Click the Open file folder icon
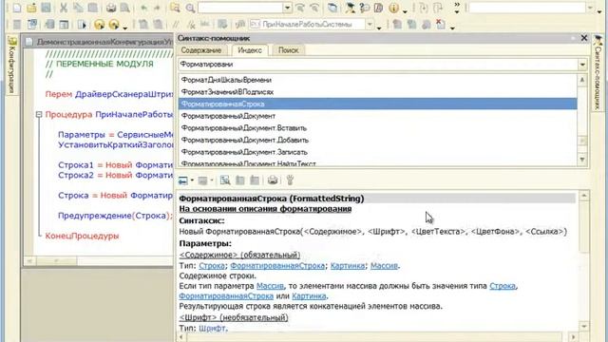 pyautogui.click(x=31, y=7)
